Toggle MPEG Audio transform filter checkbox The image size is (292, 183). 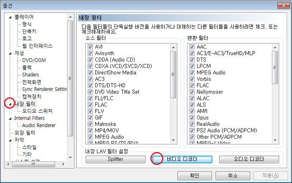[x=192, y=72]
